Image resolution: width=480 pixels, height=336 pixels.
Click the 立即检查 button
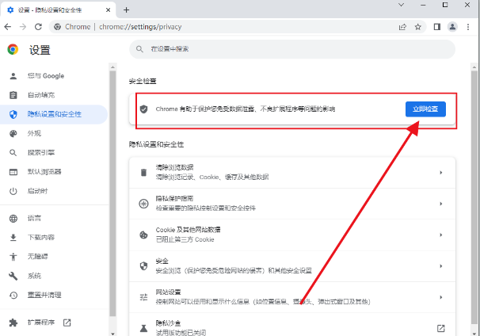pyautogui.click(x=425, y=109)
